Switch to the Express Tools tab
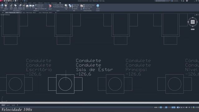The height and width of the screenshot is (112, 199). (x=47, y=3)
